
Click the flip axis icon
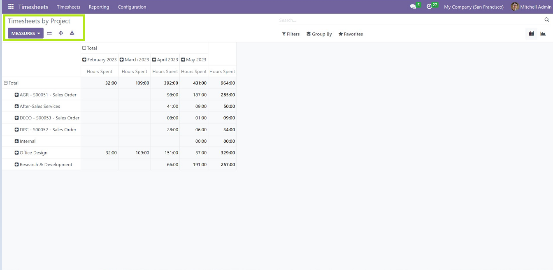[x=49, y=33]
